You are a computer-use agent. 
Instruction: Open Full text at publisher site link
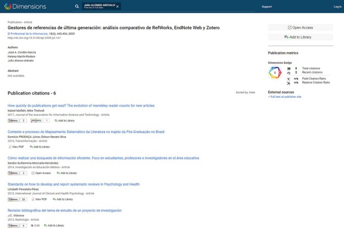point(285,97)
